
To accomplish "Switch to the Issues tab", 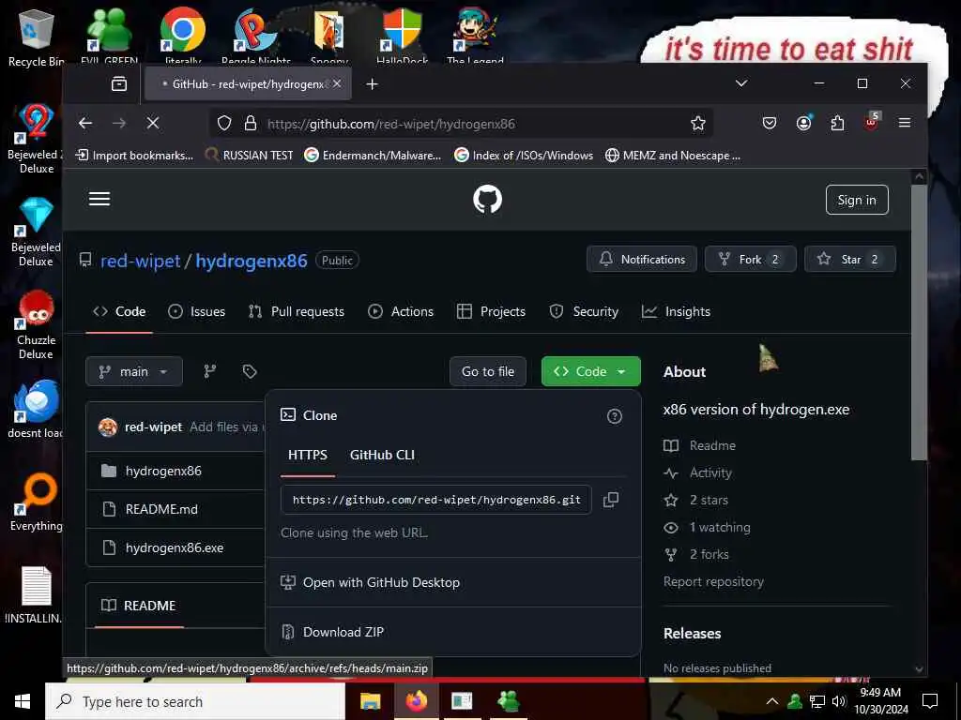I will pos(197,311).
